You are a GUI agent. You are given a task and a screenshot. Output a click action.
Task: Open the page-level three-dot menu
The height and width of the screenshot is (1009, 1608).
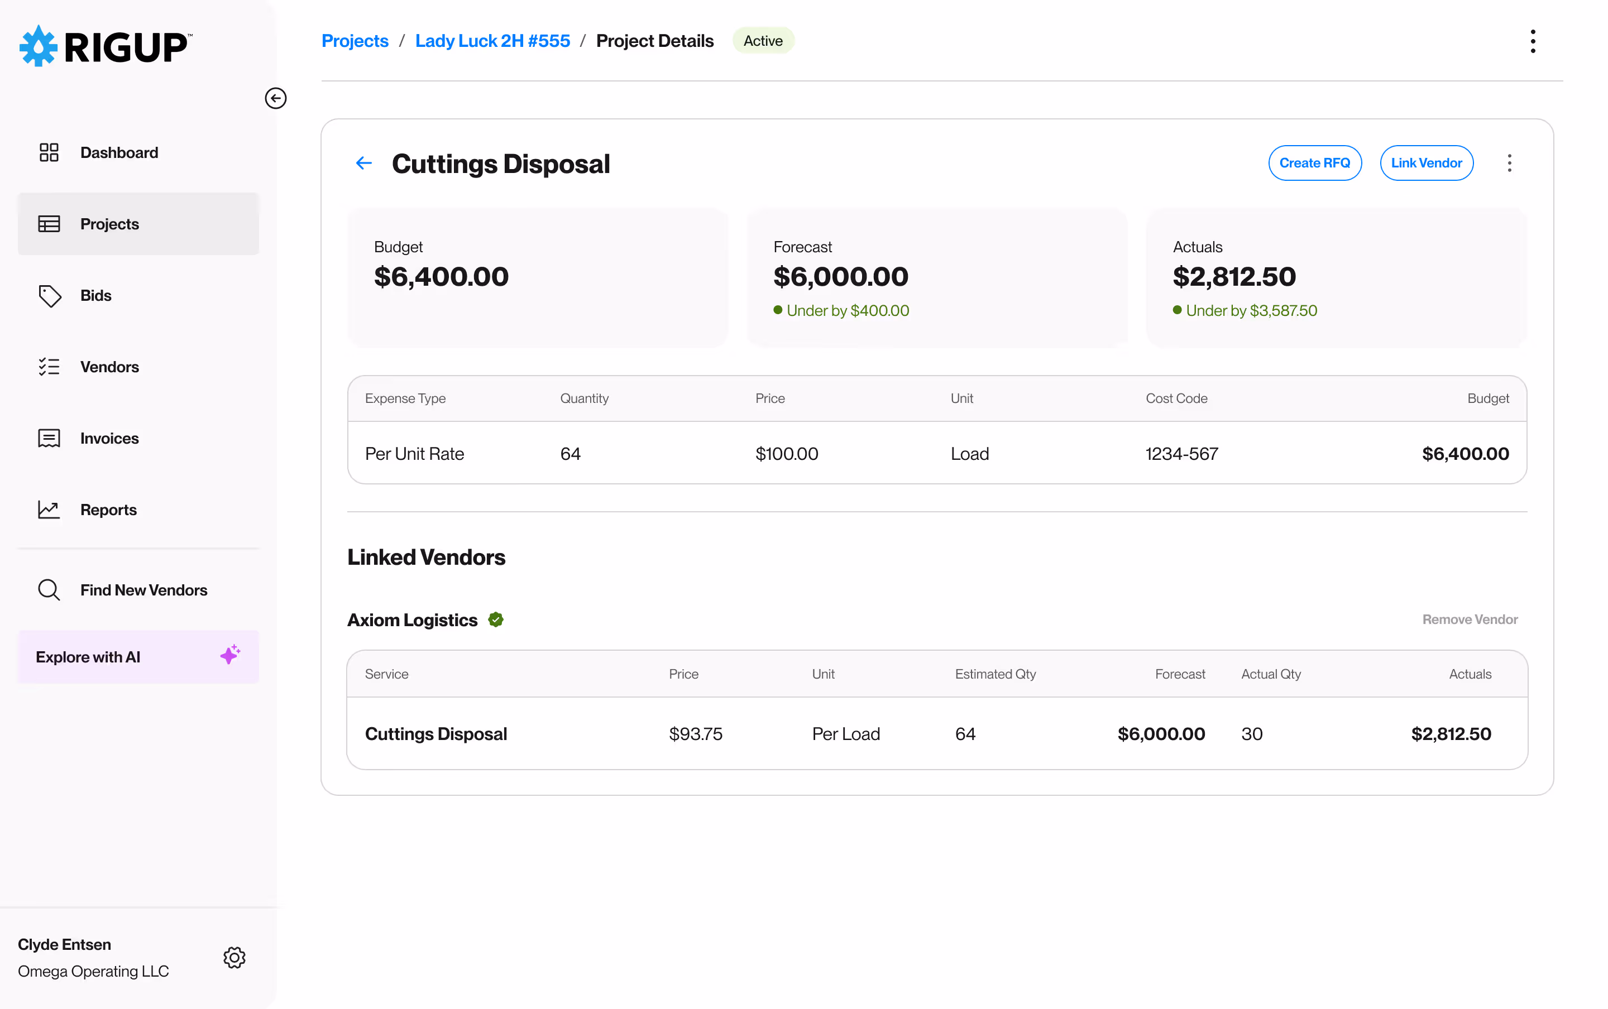coord(1533,41)
